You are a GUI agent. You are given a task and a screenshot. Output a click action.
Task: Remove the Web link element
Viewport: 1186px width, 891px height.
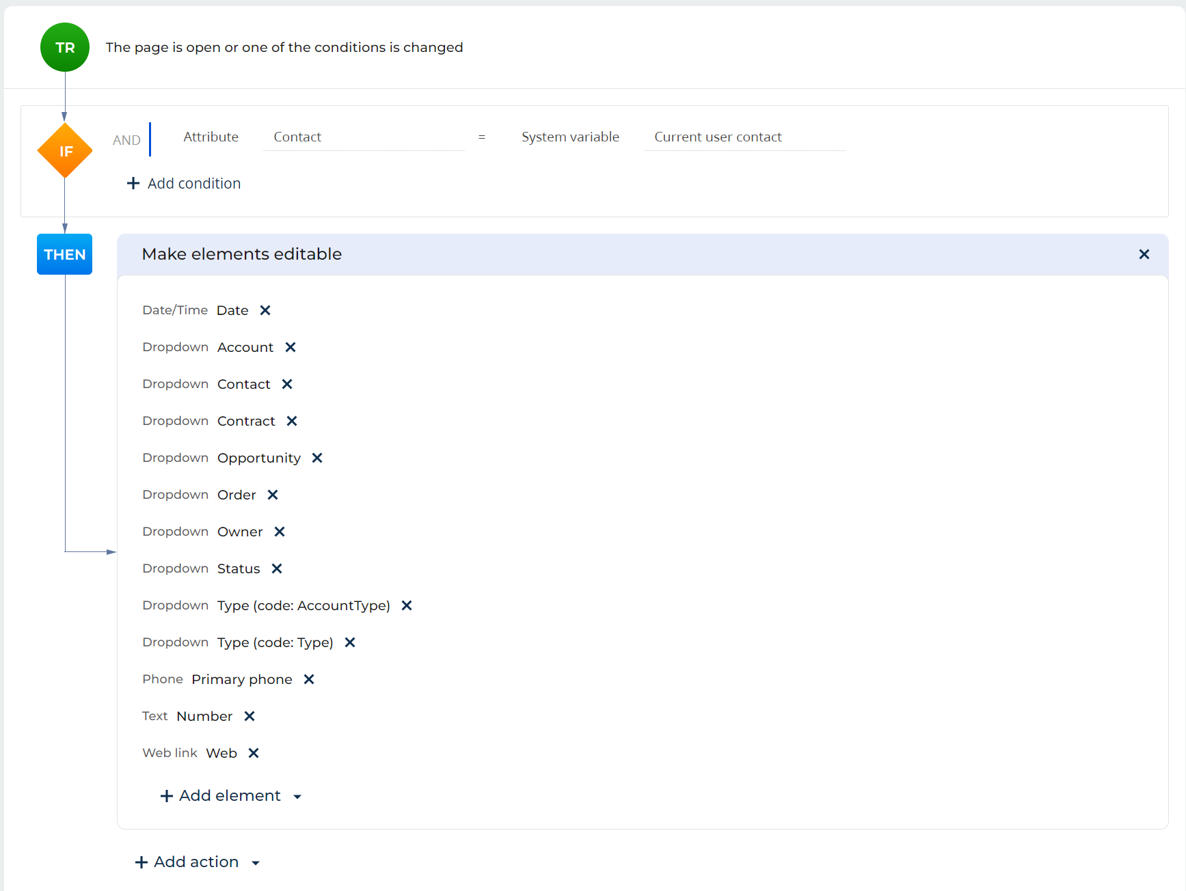pyautogui.click(x=254, y=753)
